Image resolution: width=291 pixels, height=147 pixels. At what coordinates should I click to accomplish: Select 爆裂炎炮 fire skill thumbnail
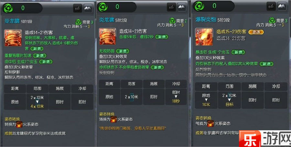coord(204,37)
